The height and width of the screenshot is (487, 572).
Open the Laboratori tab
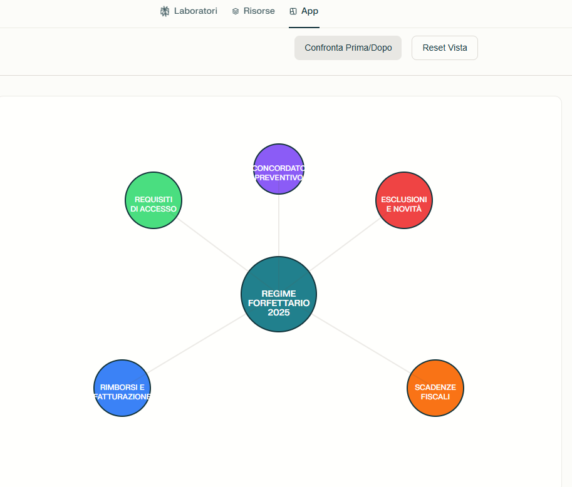click(x=195, y=11)
